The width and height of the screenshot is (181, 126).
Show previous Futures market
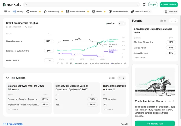pyautogui.click(x=171, y=21)
